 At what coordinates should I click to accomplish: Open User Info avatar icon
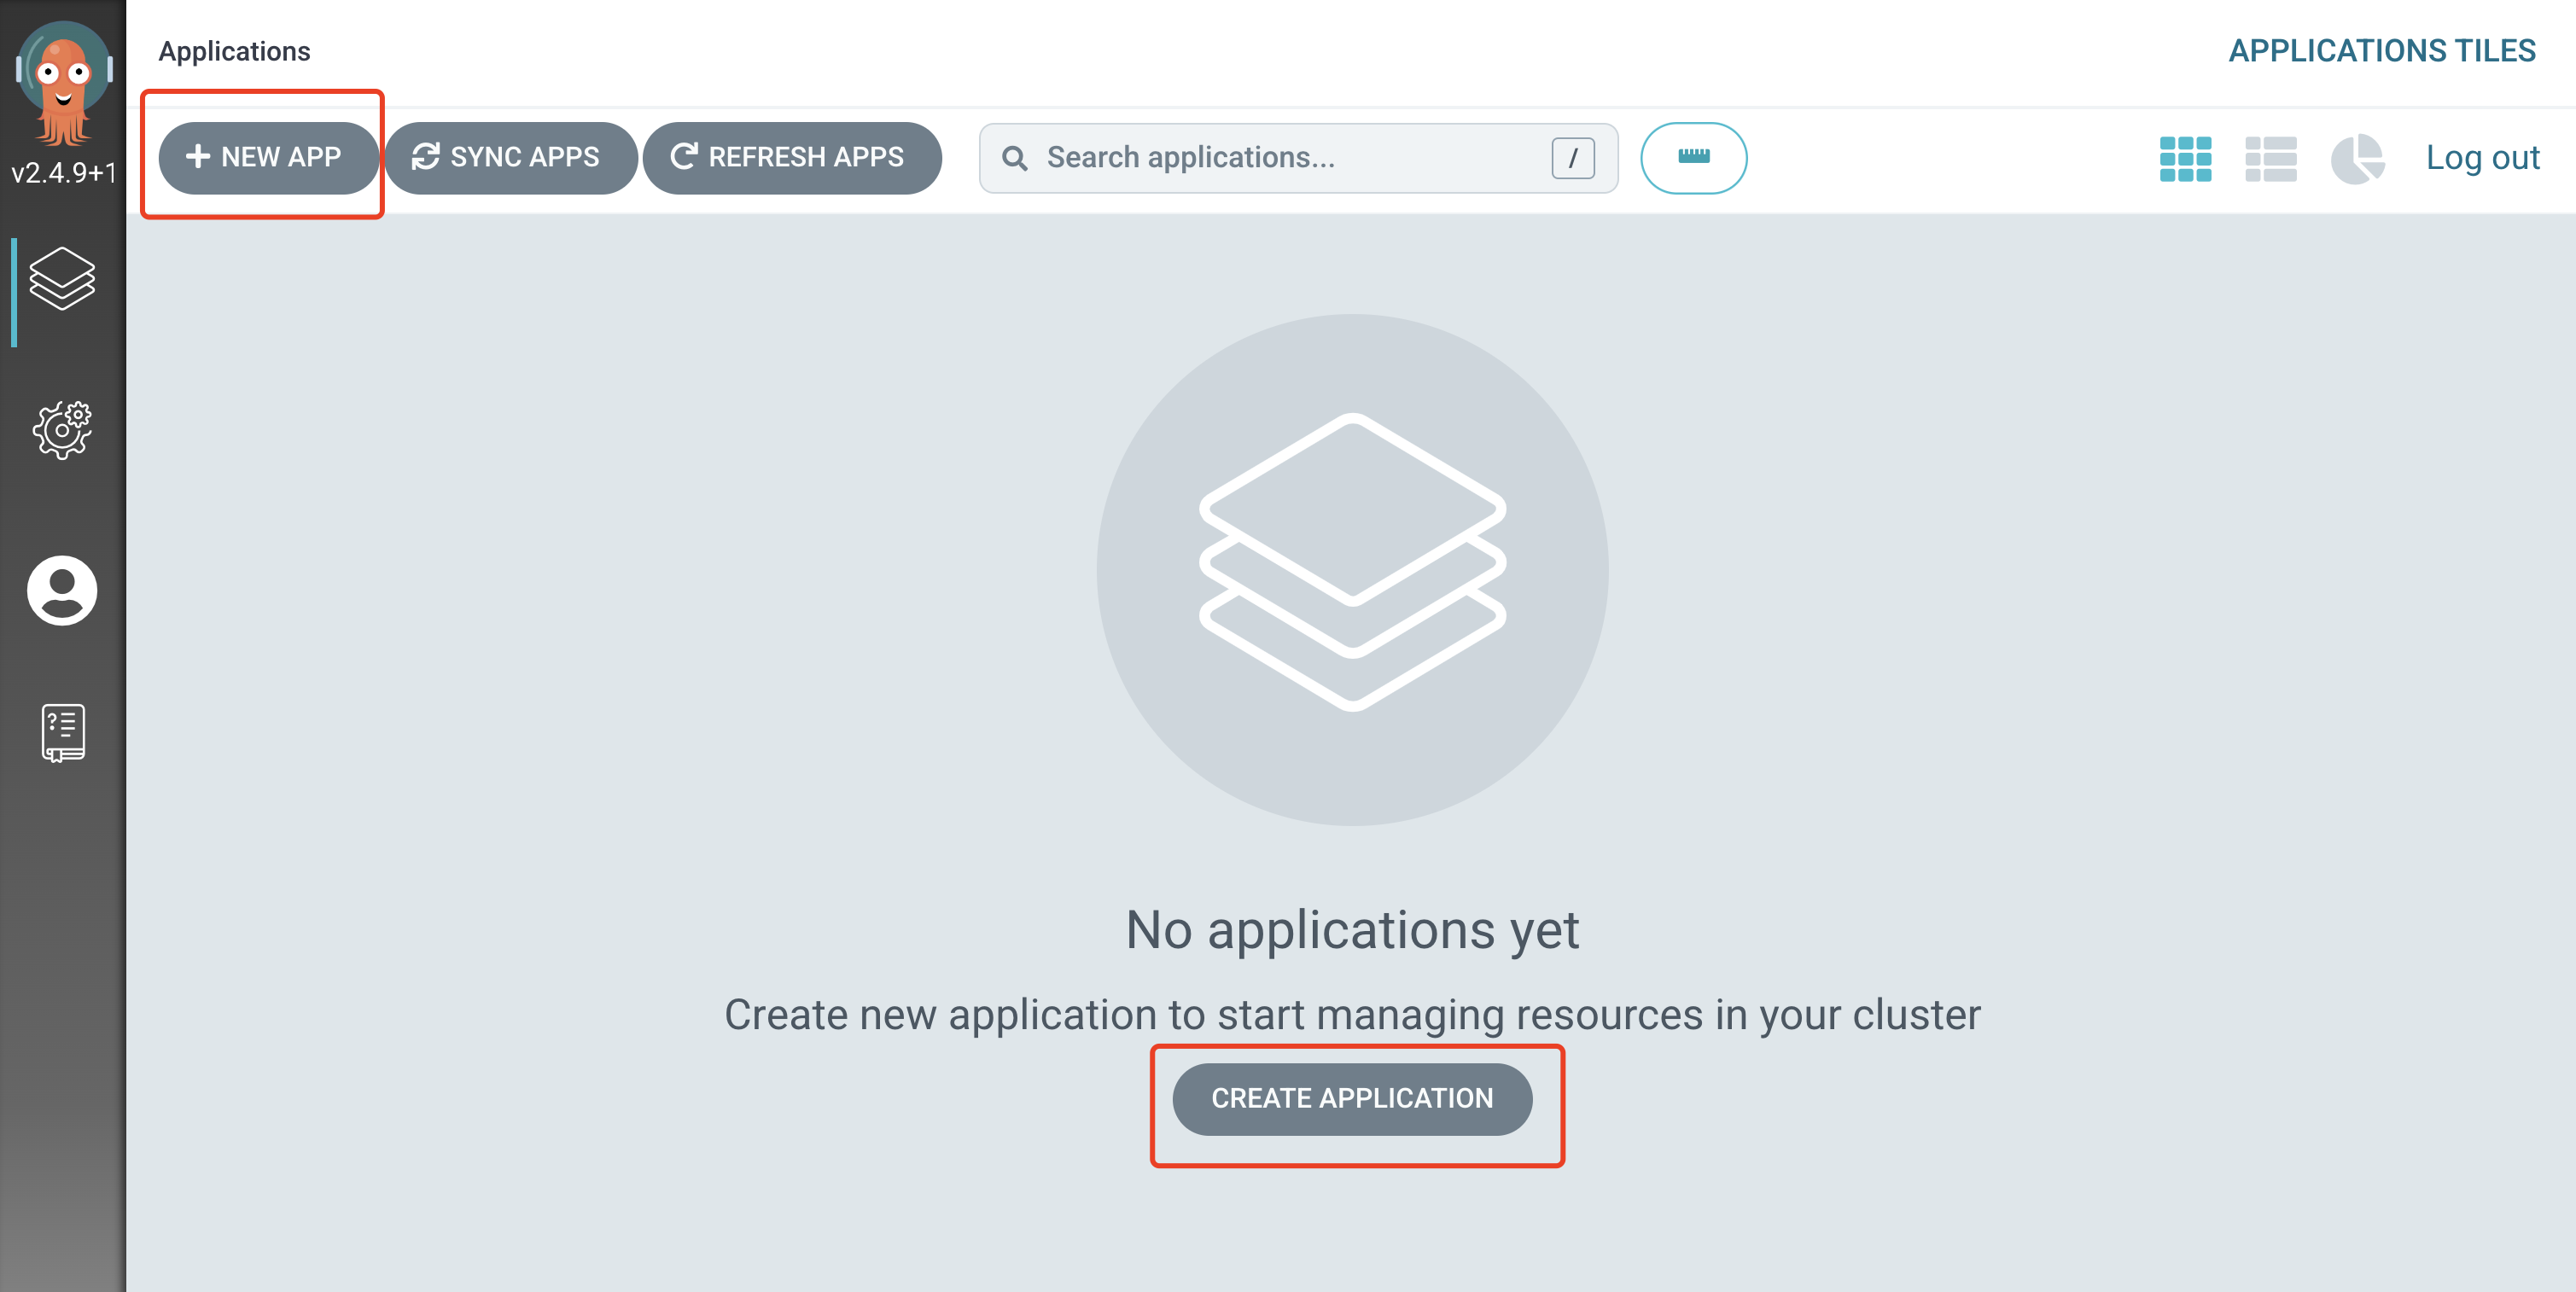point(62,590)
